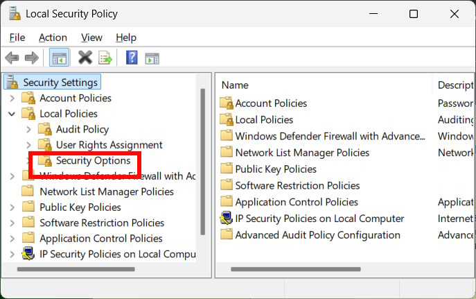Expand IP Security Policies tree node
The height and width of the screenshot is (299, 476).
click(12, 254)
